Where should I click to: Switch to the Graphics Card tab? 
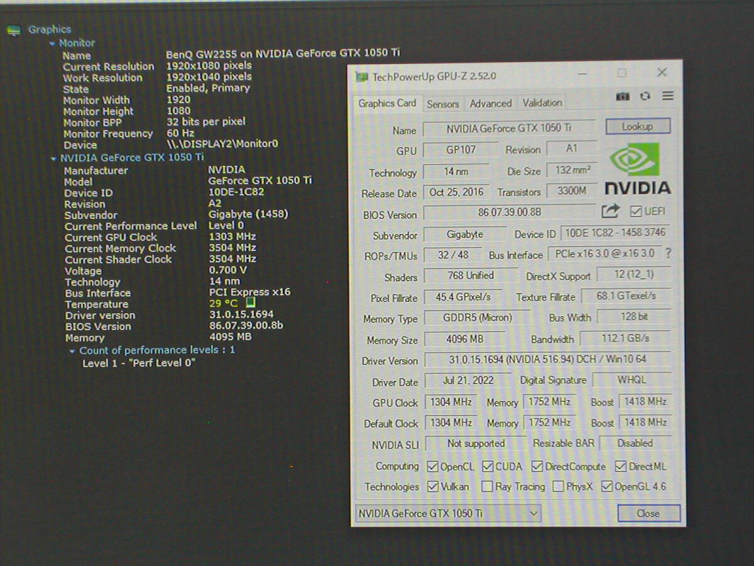click(x=387, y=103)
